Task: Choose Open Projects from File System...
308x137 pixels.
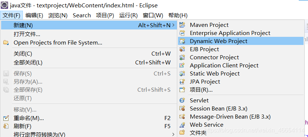Action: [89, 42]
